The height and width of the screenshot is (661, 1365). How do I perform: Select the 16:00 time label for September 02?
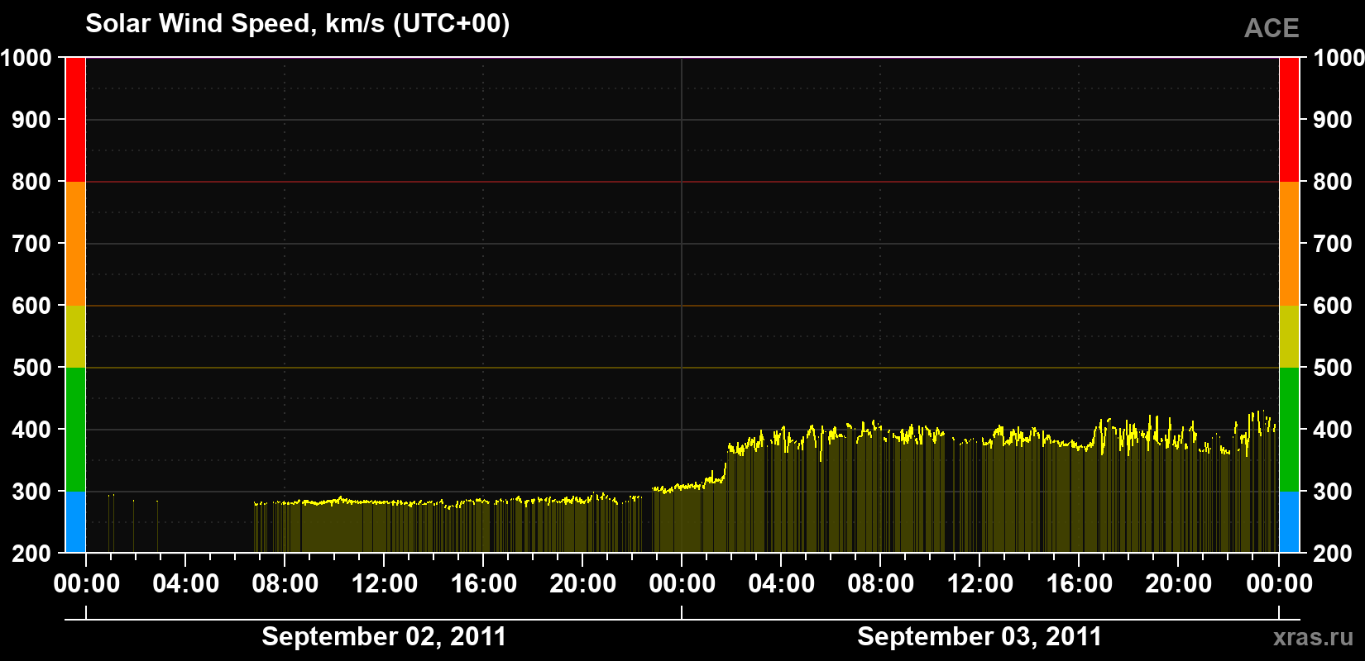tap(484, 584)
